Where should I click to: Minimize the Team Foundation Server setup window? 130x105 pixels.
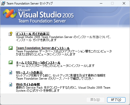[x=101, y=3]
